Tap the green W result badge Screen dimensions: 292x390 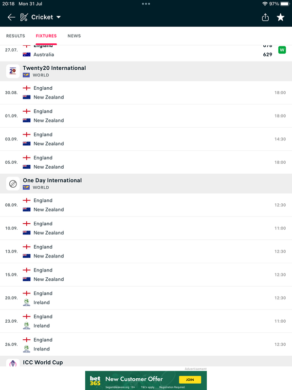click(282, 50)
